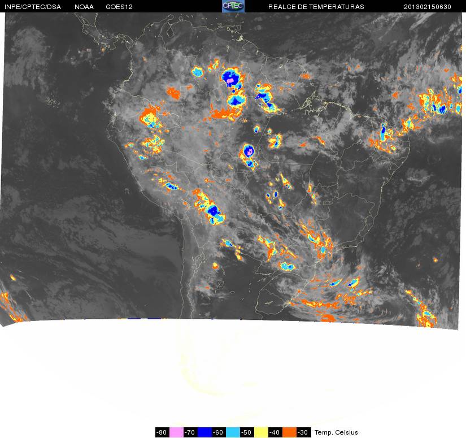Select the orange -40 to -30 swatch
The height and width of the screenshot is (438, 466).
point(289,432)
